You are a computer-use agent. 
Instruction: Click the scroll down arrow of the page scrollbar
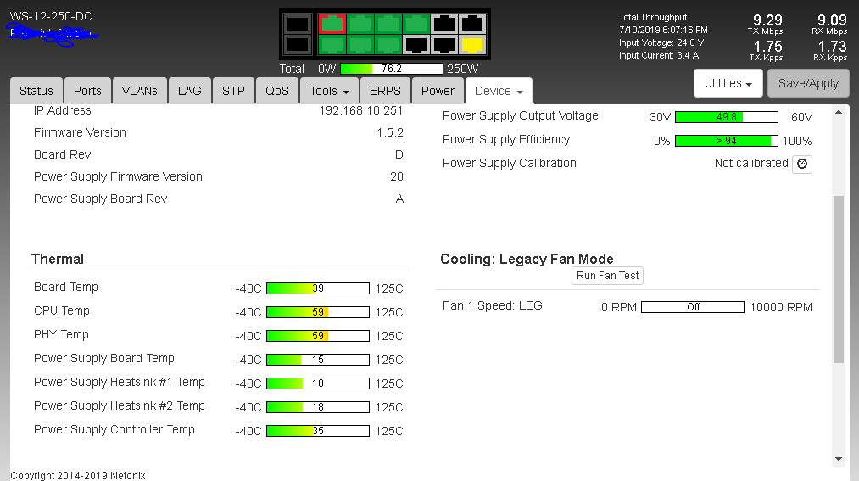[x=839, y=459]
